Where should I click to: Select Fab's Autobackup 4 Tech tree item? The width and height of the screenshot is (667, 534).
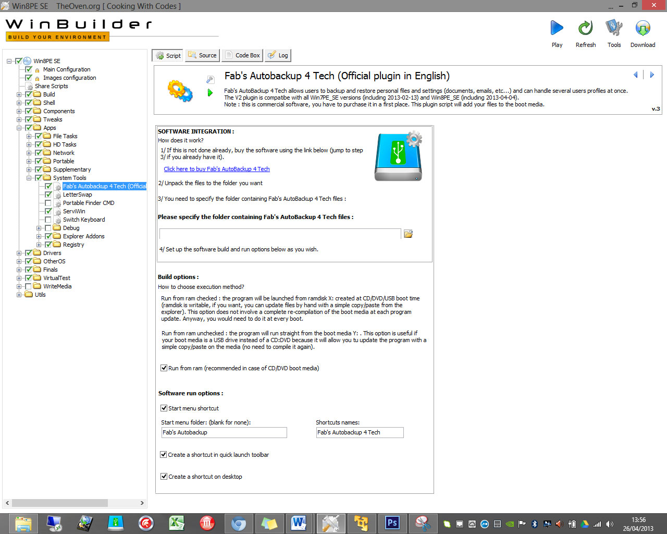(104, 186)
